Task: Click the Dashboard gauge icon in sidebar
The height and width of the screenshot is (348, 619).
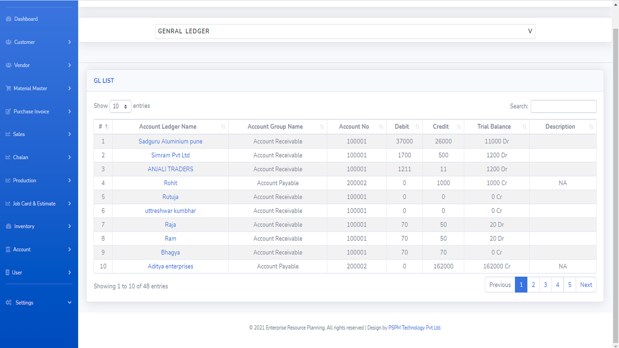Action: click(x=9, y=19)
